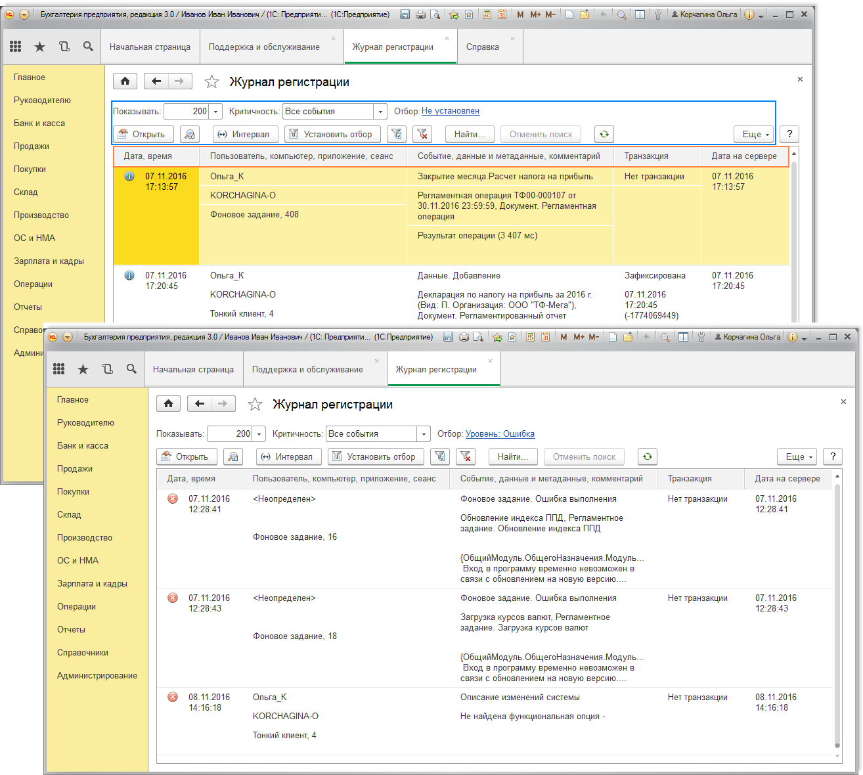Viewport: 863px width, 775px height.
Task: Open the Не установлен filter link in the back window
Action: coord(451,111)
